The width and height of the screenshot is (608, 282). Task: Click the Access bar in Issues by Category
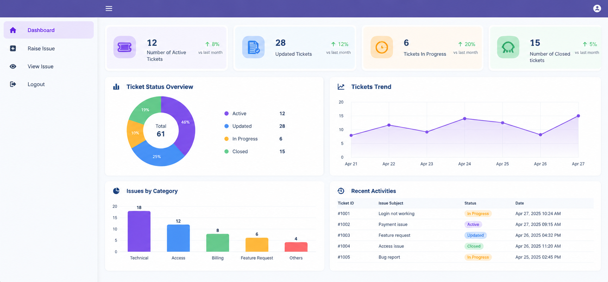click(178, 238)
